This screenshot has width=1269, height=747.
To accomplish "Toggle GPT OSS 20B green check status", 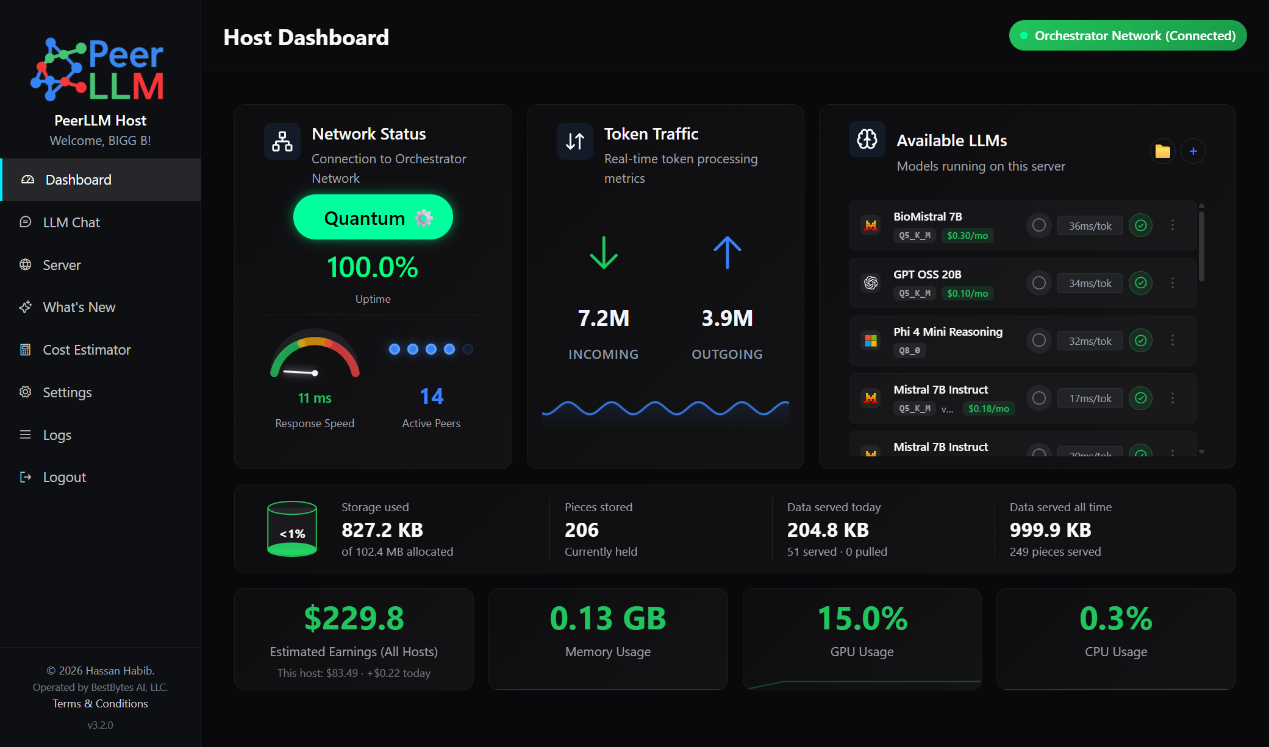I will pos(1141,283).
